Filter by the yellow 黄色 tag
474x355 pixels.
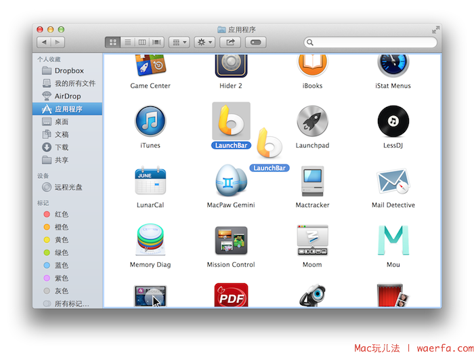pyautogui.click(x=68, y=240)
